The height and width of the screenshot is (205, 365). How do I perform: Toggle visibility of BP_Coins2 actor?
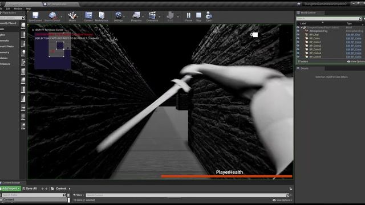pyautogui.click(x=298, y=46)
